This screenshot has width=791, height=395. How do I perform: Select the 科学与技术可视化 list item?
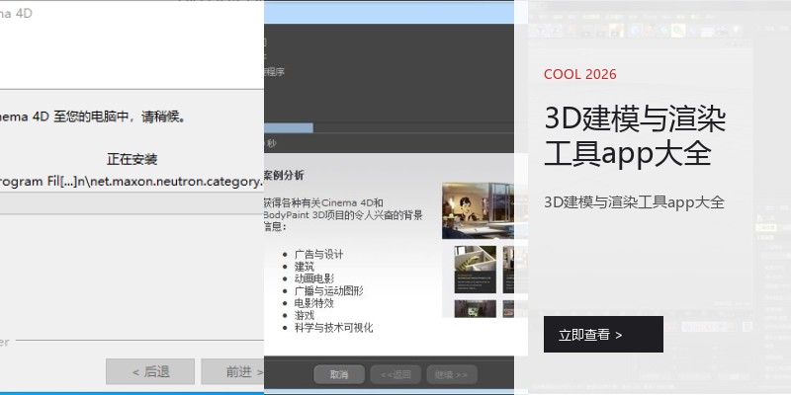[x=333, y=328]
